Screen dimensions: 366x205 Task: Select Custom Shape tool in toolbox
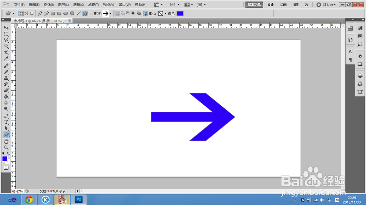(6, 135)
